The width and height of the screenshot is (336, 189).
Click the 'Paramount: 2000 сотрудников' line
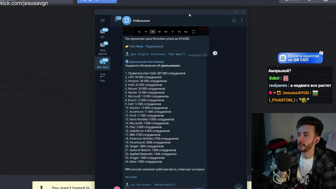148,142
